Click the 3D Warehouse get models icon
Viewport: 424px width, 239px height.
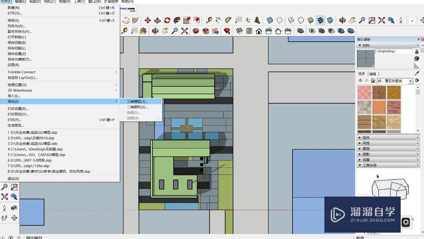pos(196,31)
